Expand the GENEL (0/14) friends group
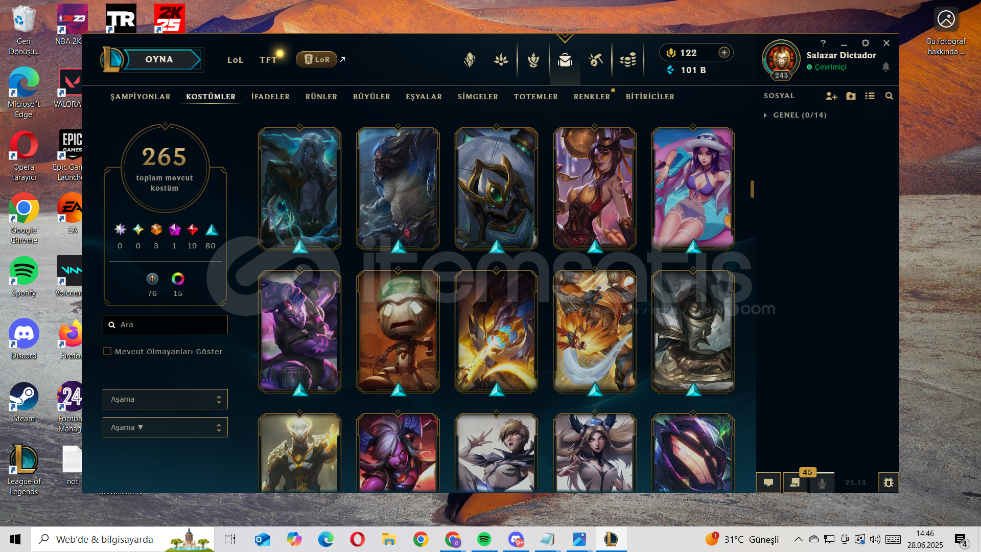Viewport: 981px width, 552px height. tap(795, 115)
